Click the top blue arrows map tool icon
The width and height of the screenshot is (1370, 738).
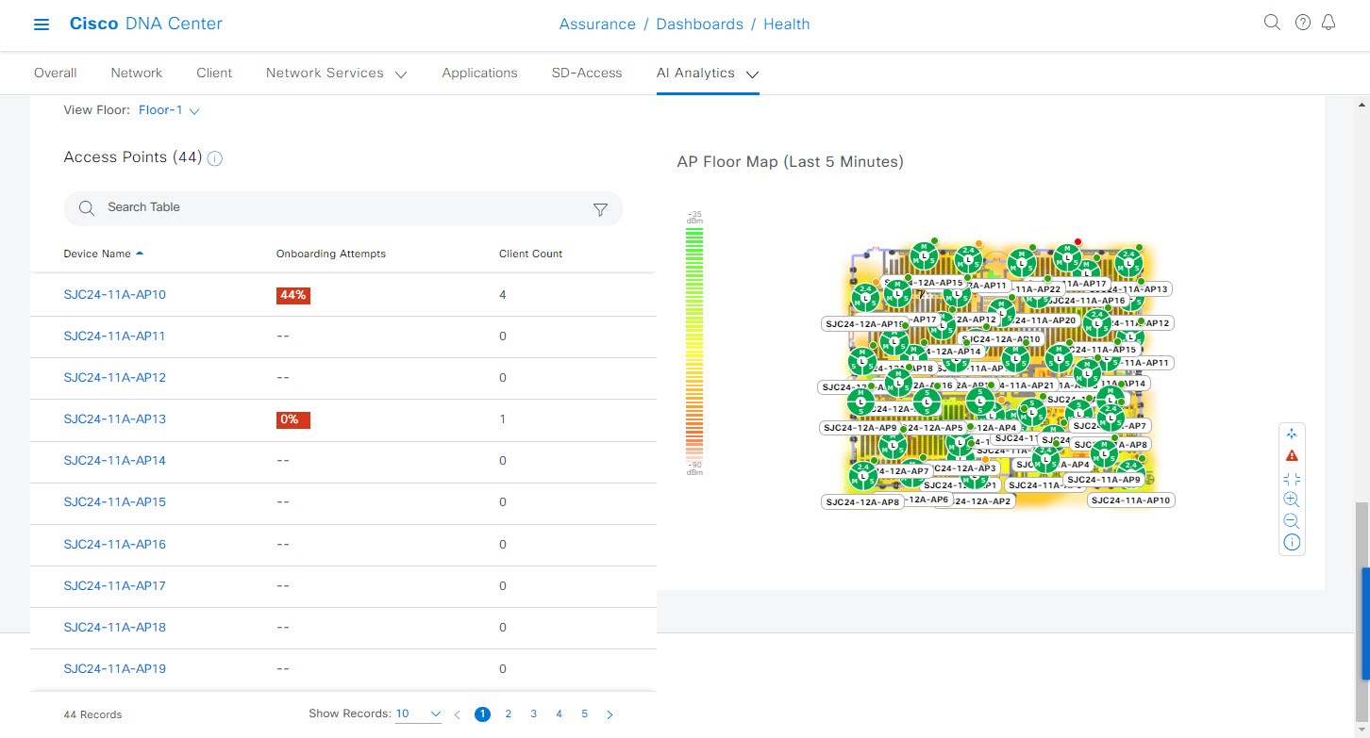tap(1292, 434)
